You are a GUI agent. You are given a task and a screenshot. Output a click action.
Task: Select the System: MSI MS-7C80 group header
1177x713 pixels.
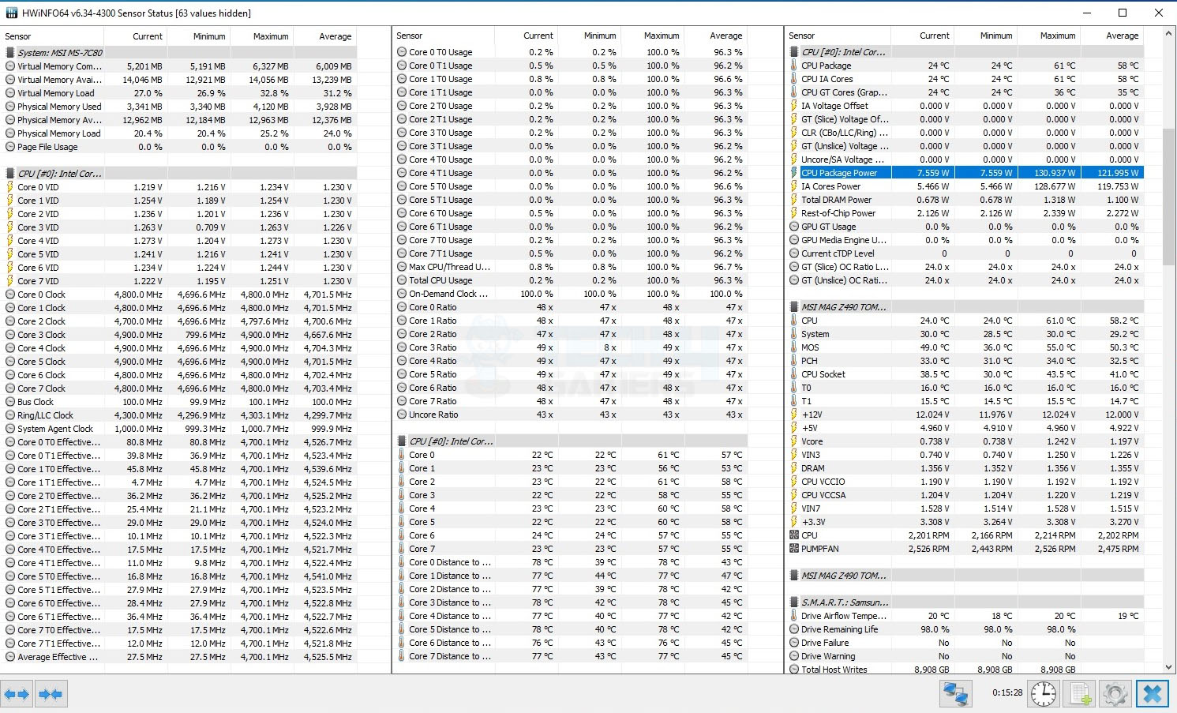pos(179,53)
